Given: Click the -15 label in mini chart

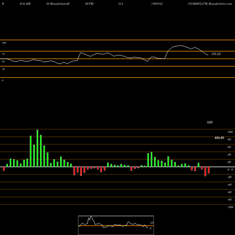Looking at the screenshot, I should point(151,223).
